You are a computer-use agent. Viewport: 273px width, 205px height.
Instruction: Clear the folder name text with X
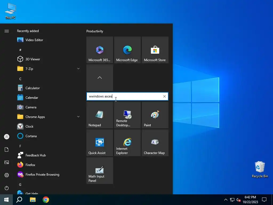pyautogui.click(x=164, y=96)
